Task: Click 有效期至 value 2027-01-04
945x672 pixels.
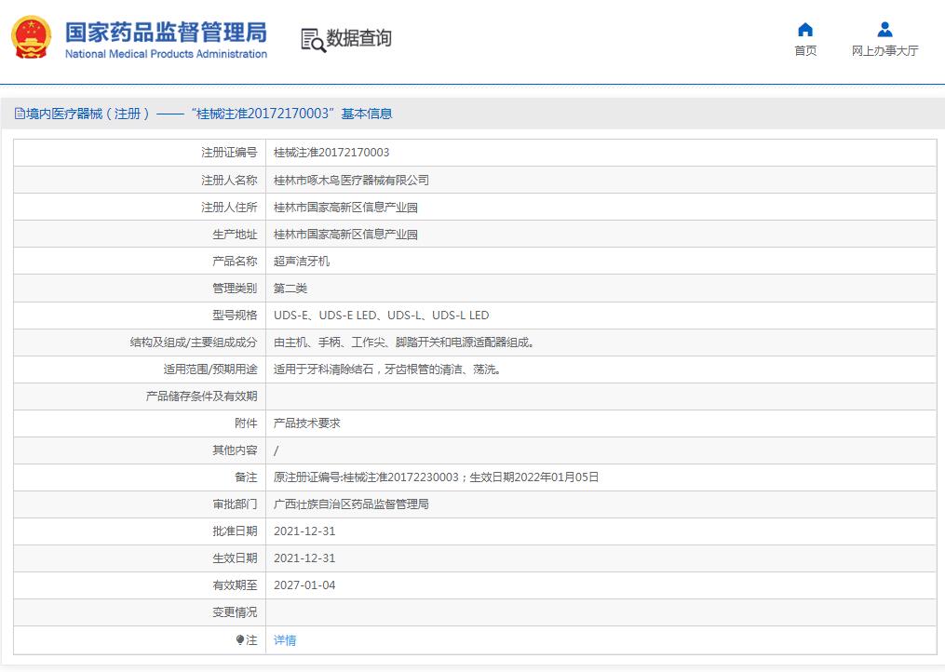Action: (304, 585)
